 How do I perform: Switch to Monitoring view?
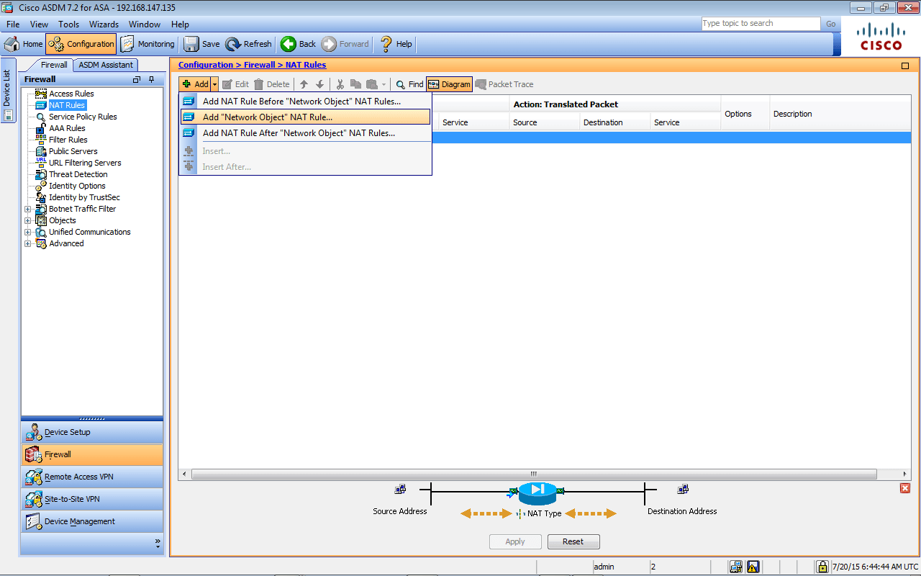tap(148, 44)
